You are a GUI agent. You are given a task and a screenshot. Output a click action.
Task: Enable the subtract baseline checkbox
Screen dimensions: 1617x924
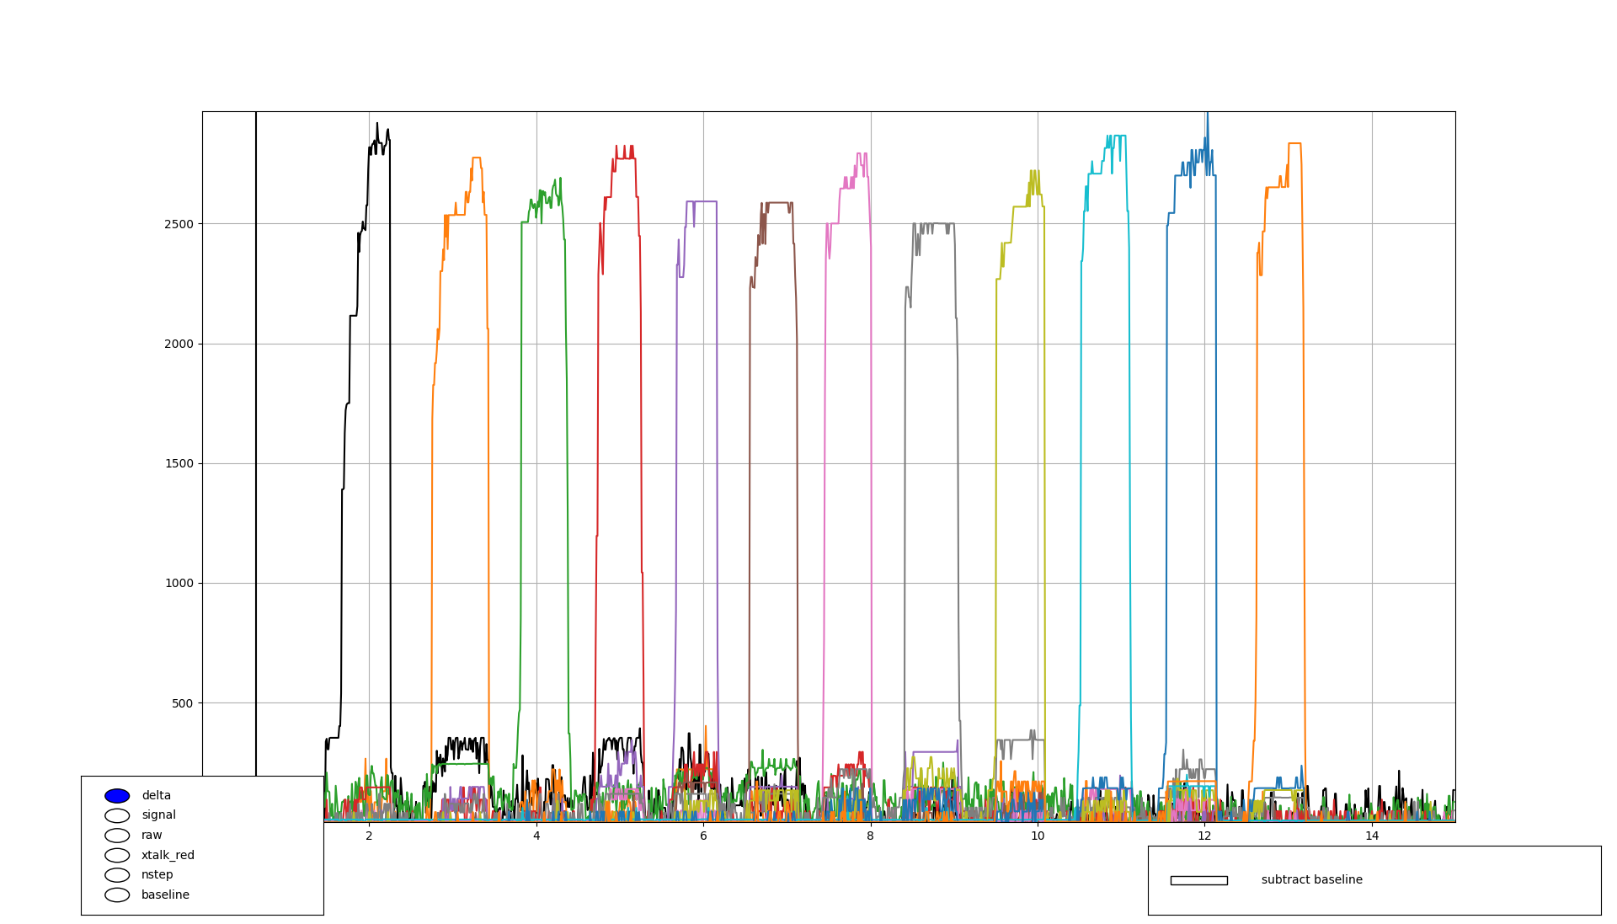1198,880
